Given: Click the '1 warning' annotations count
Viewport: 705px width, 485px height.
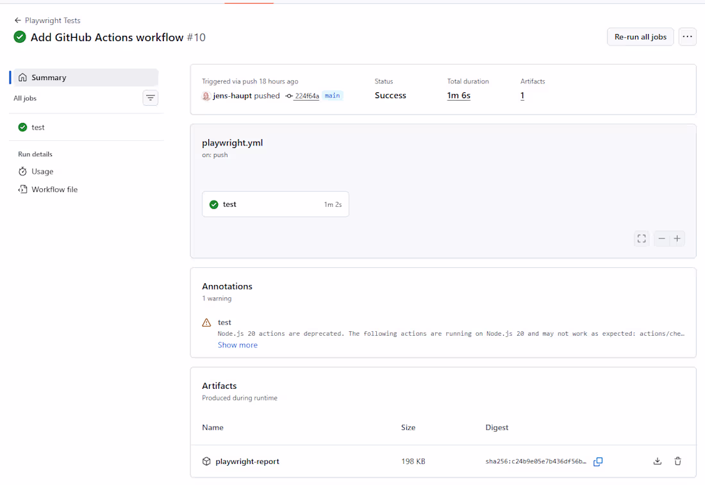Looking at the screenshot, I should [217, 299].
